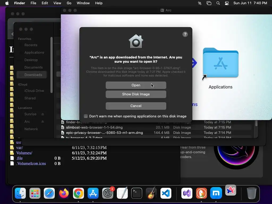Open the Volumes/ directory link

pos(24,153)
